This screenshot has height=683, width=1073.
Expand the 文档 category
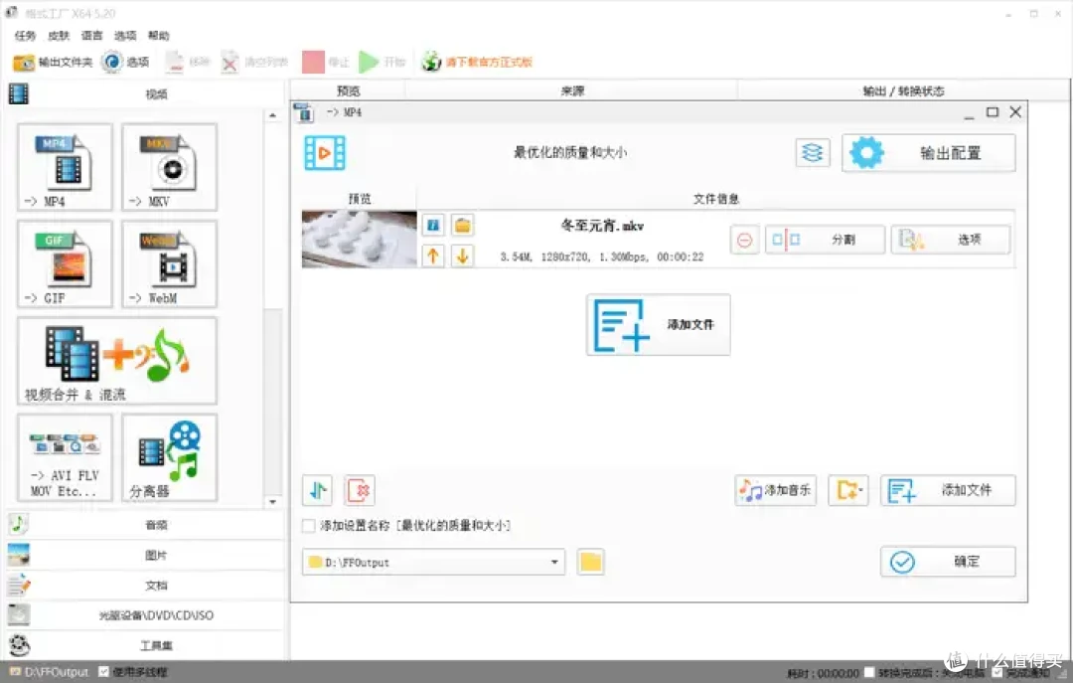click(x=144, y=585)
